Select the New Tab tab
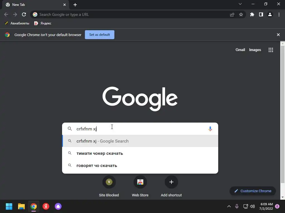Screen dimensions: 285x213 pos(36,5)
